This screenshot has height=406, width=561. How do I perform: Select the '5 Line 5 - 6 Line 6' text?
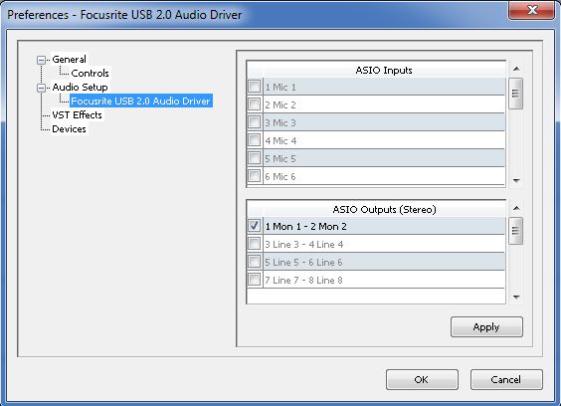coord(303,263)
